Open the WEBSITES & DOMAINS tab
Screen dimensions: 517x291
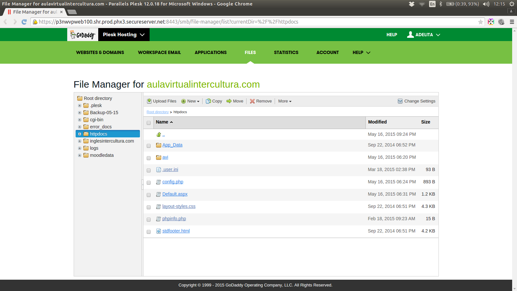(100, 52)
